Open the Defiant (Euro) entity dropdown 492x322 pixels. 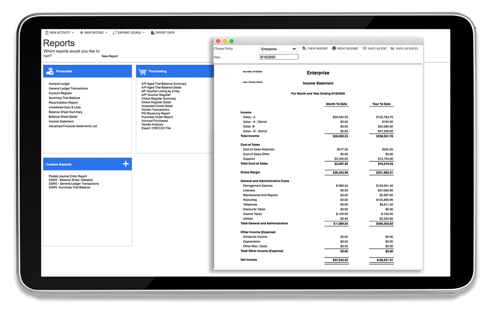pos(129,33)
